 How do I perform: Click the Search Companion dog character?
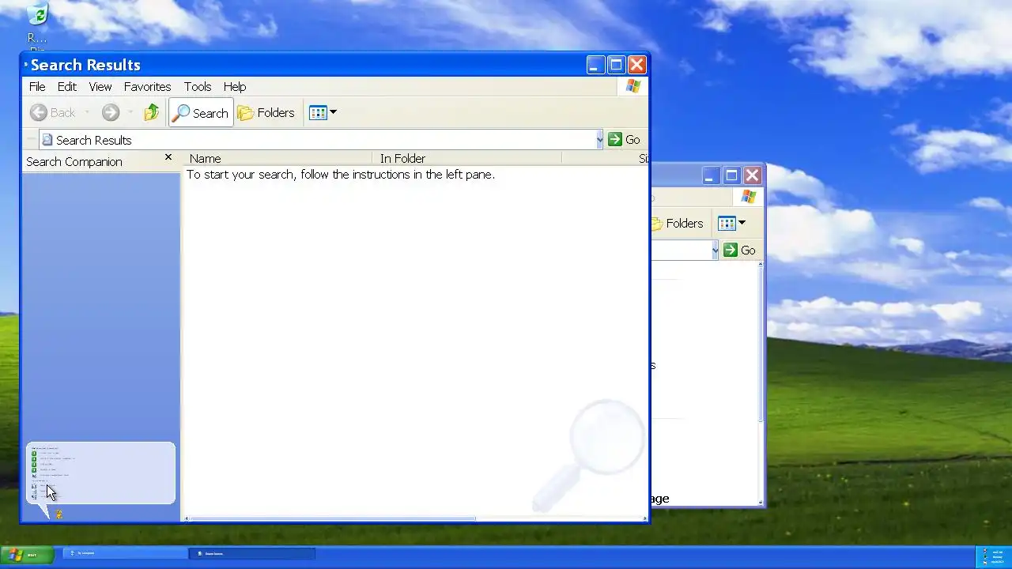[x=58, y=514]
